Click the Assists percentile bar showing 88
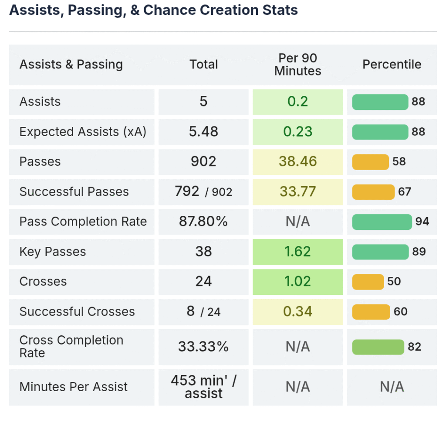Image resolution: width=446 pixels, height=423 pixels. pos(380,102)
